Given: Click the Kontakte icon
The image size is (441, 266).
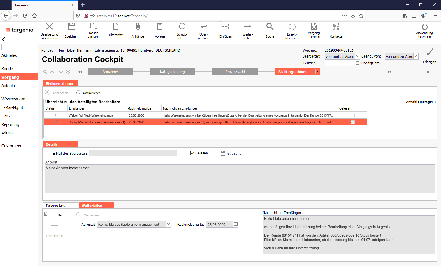Looking at the screenshot, I should pos(336,27).
